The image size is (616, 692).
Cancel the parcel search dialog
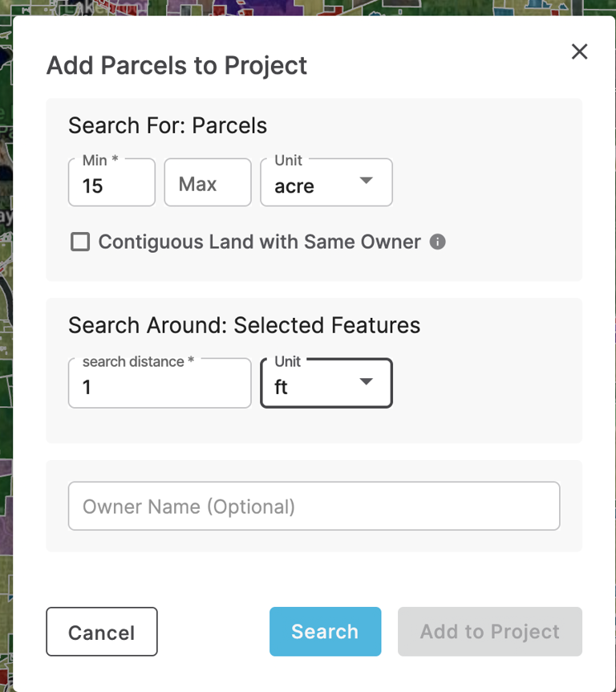click(101, 632)
